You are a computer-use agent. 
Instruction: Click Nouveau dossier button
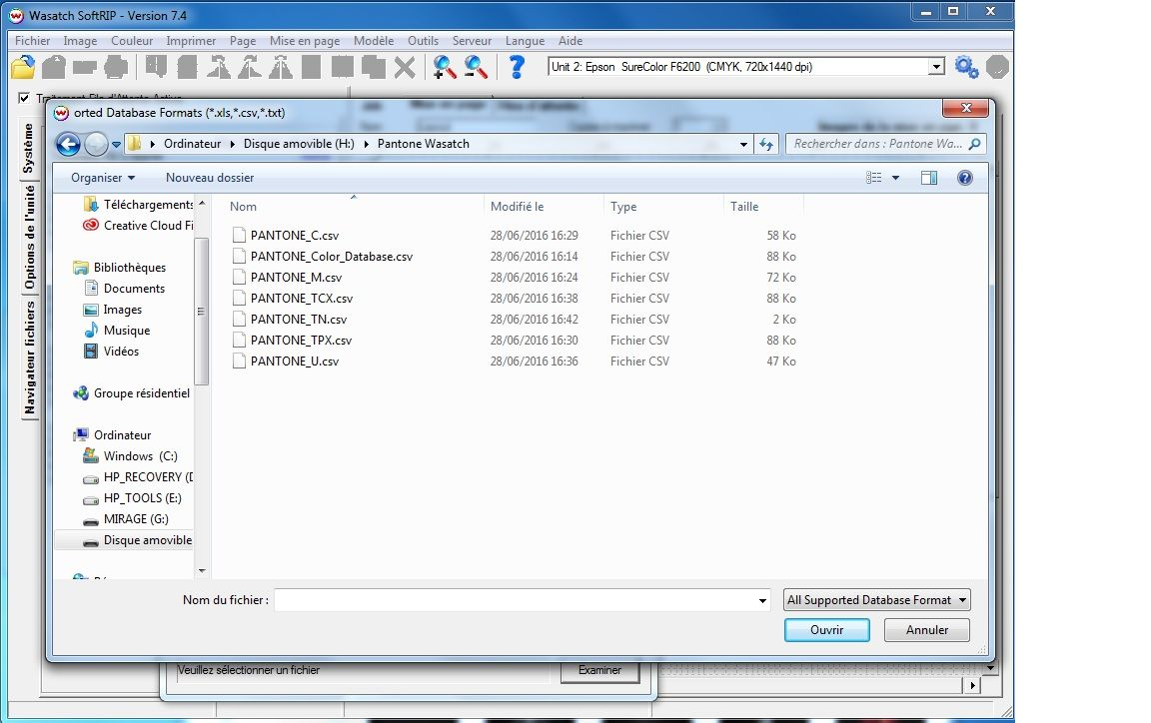[x=210, y=178]
